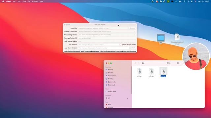Select Recents in Finder sidebar

coord(111,73)
